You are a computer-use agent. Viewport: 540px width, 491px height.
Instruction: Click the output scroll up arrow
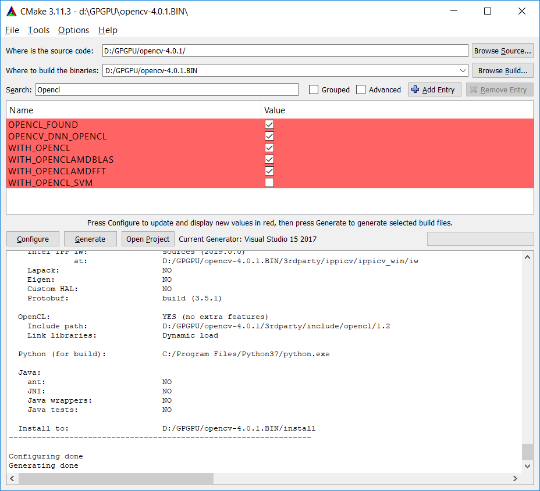pyautogui.click(x=527, y=257)
